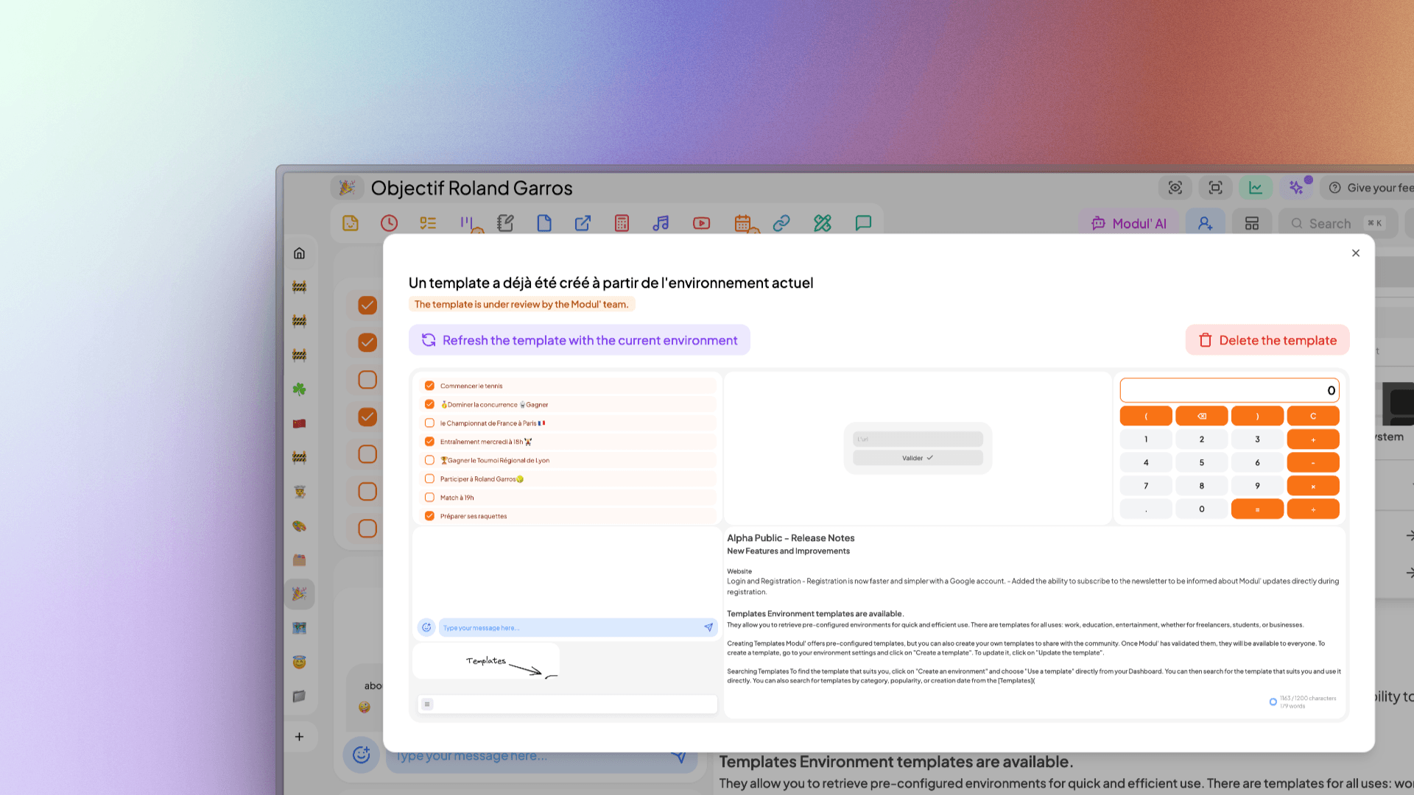Viewport: 1414px width, 795px height.
Task: Select the party popper environment in sidebar
Action: [299, 593]
